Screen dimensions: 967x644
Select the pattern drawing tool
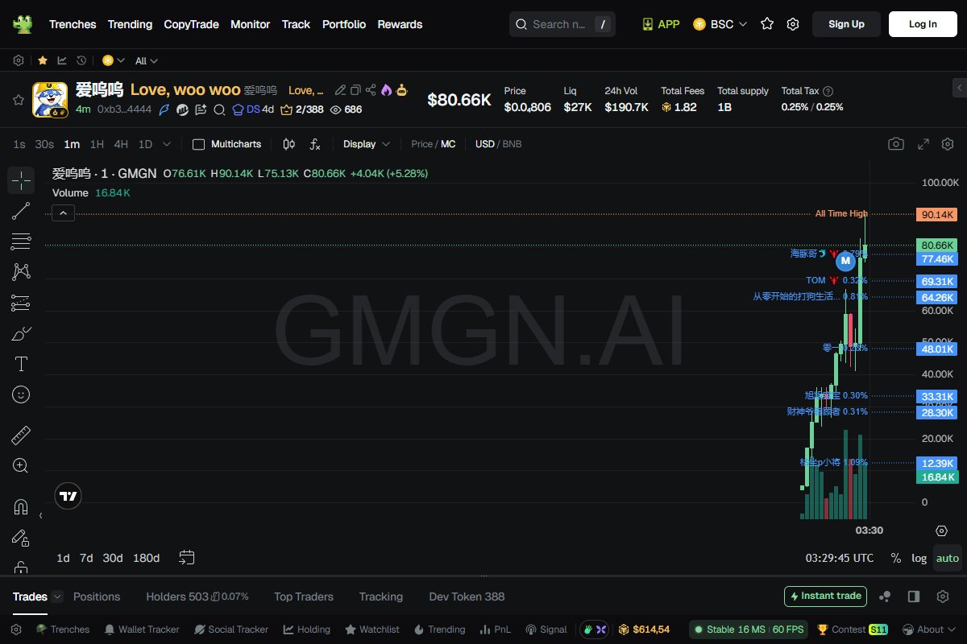point(21,272)
